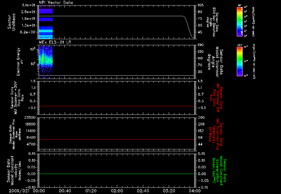This screenshot has height=194, width=281.
Task: Click the red trace in MU Scanner +30V panel
Action: [117, 106]
